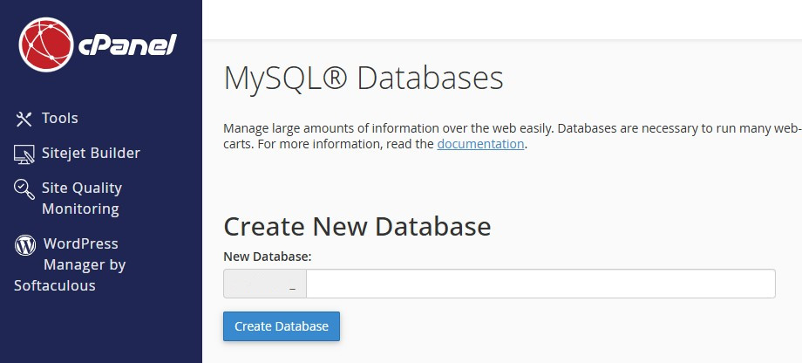802x363 pixels.
Task: Focus the New Database name field
Action: (540, 284)
